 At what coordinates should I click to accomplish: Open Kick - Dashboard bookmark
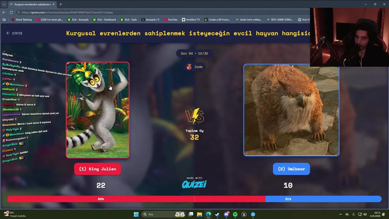tap(104, 20)
